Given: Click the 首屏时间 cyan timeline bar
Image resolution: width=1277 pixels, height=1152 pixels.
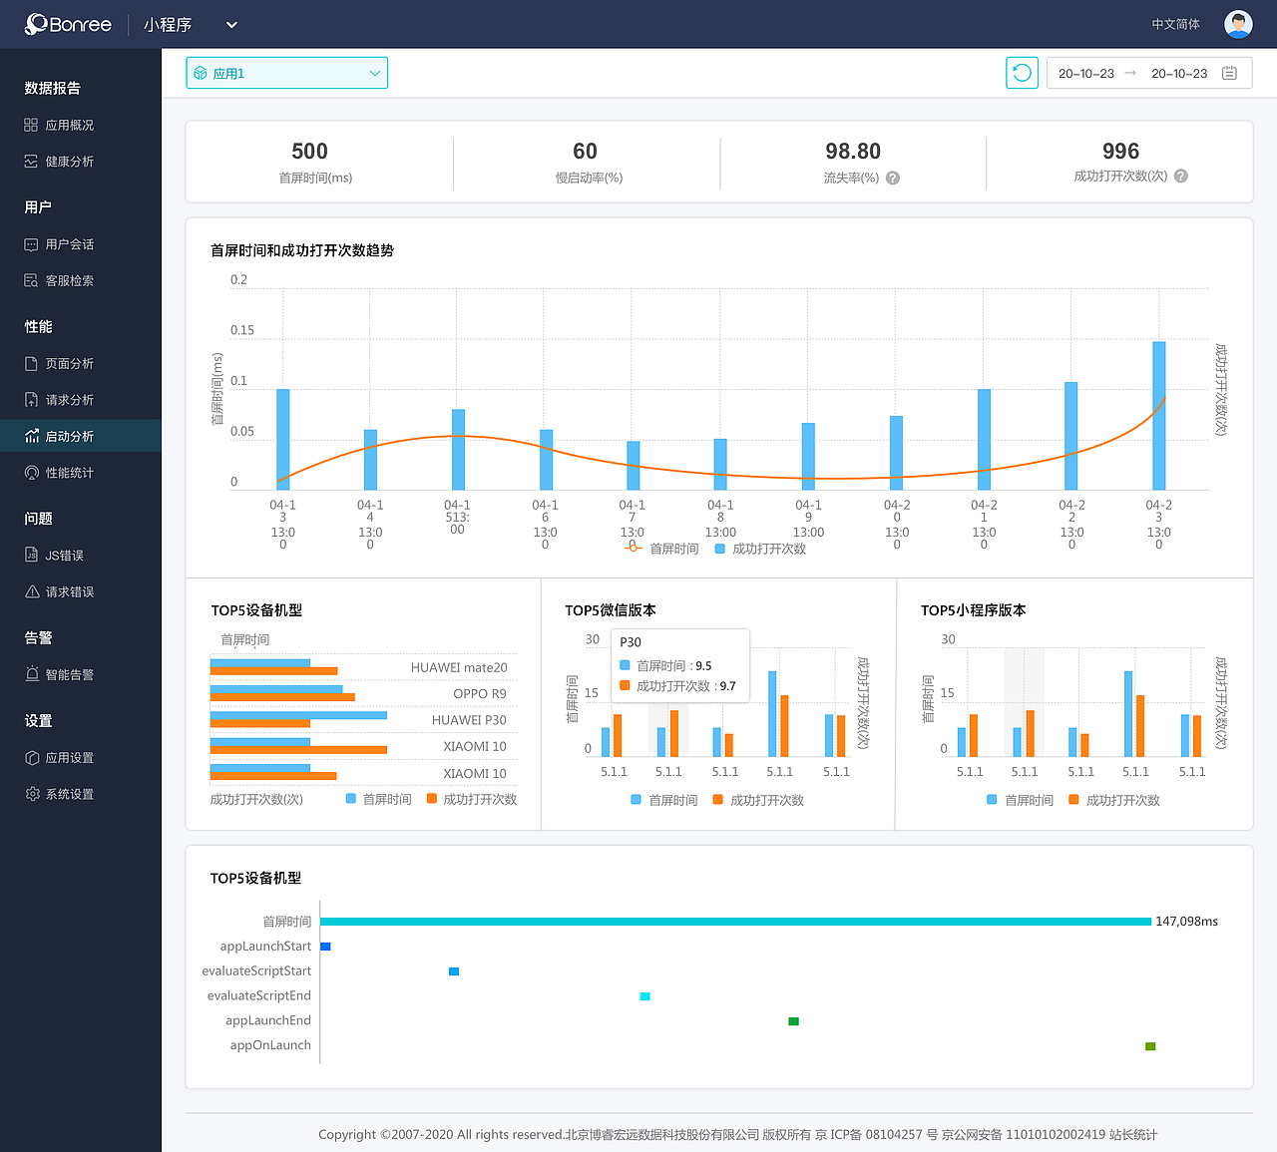Looking at the screenshot, I should pos(736,922).
